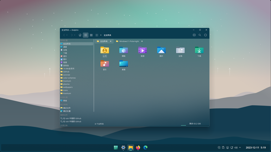Launch Firefox from the taskbar
The image size is (271, 152).
click(x=138, y=147)
